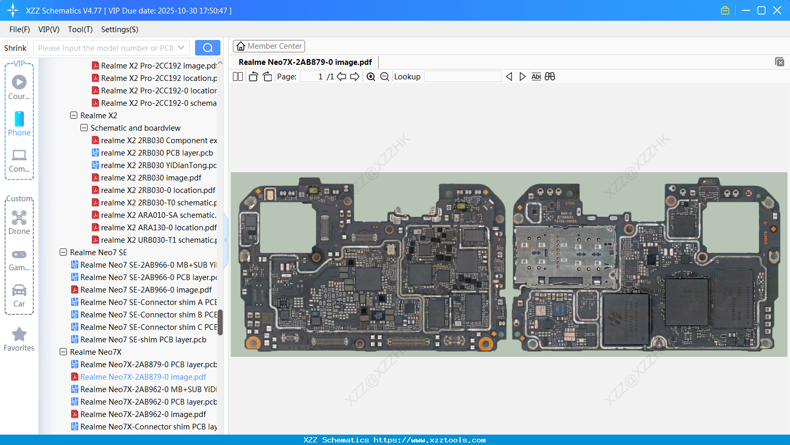
Task: Open the Drone schematics section
Action: pyautogui.click(x=19, y=222)
